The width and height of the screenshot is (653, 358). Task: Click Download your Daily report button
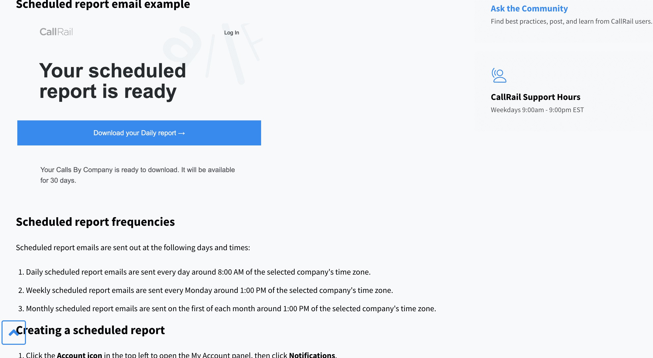(139, 133)
